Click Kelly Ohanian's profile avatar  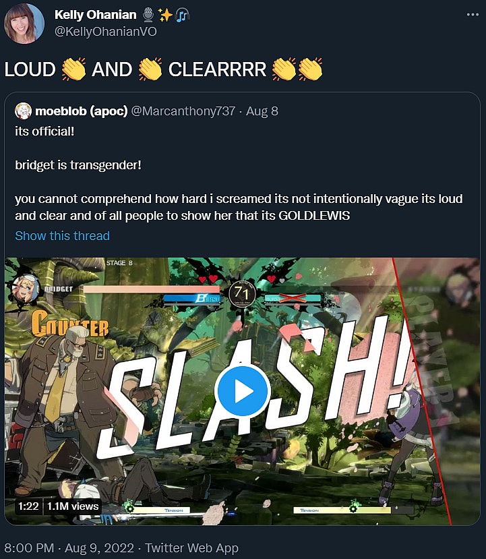coord(24,24)
